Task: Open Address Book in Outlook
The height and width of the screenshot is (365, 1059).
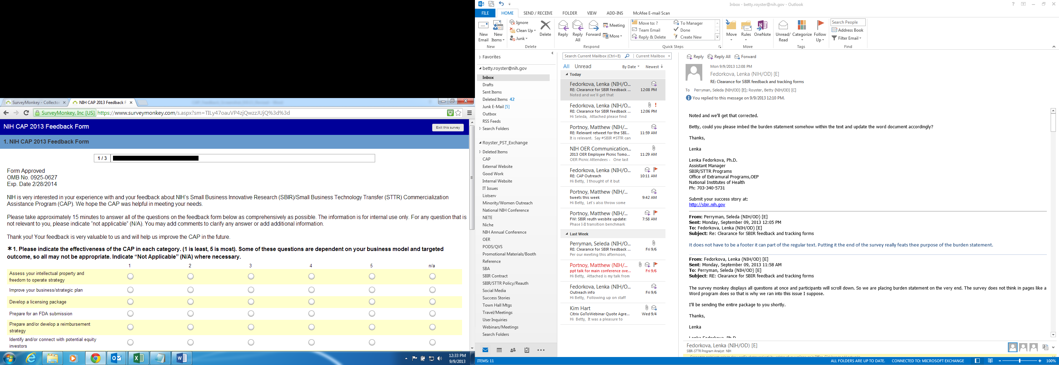Action: coord(847,30)
